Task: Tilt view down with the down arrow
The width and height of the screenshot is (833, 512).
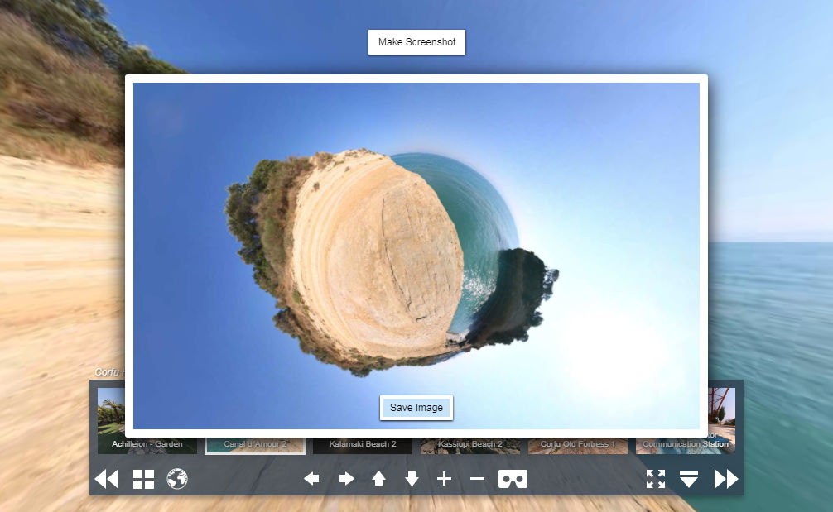Action: tap(412, 479)
